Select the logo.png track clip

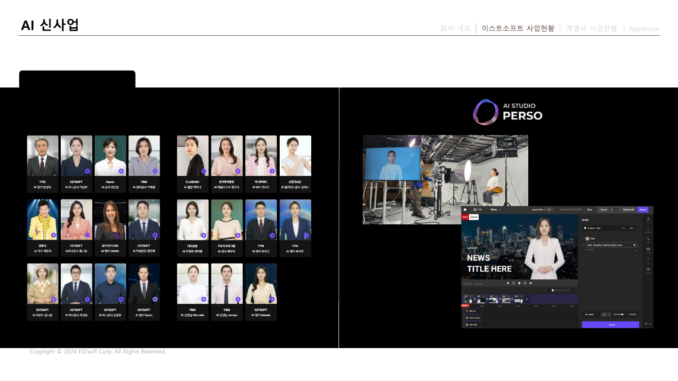(x=473, y=325)
